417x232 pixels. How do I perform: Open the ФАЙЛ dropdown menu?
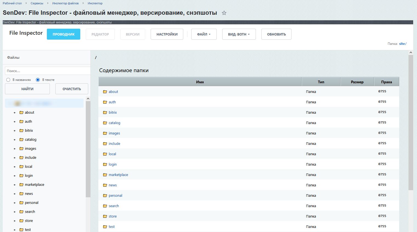click(204, 34)
